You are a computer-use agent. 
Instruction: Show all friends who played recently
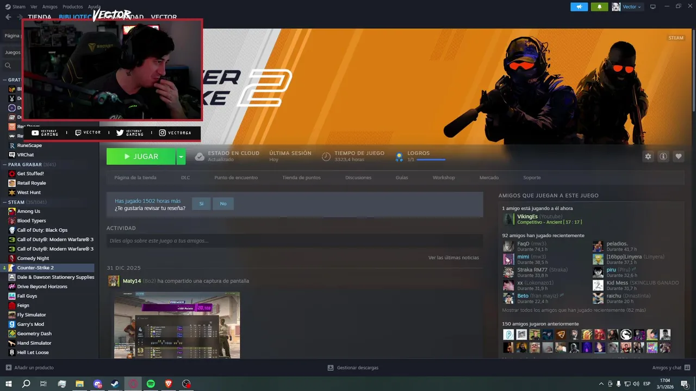(x=574, y=310)
